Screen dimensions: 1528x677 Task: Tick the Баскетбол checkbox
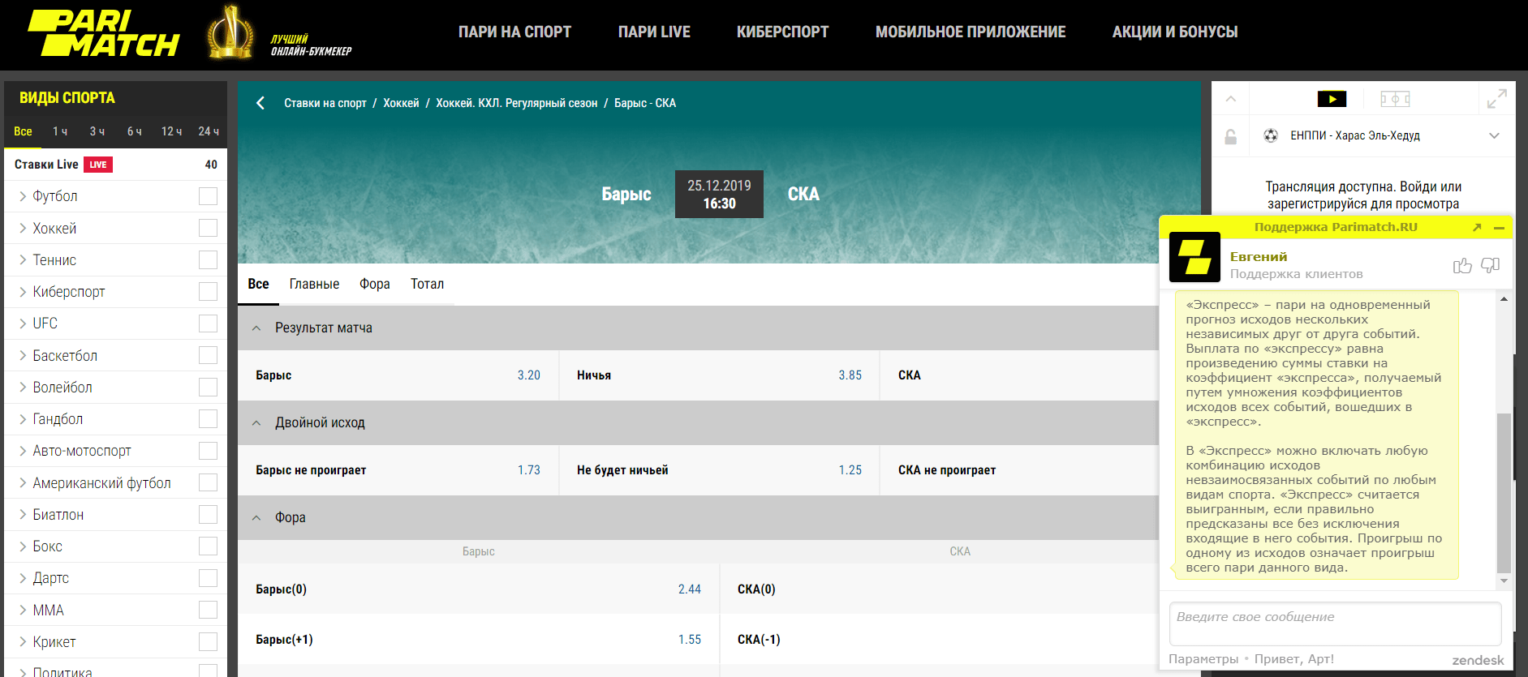tap(208, 355)
